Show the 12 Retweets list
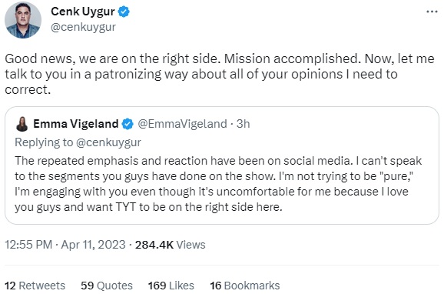This screenshot has width=444, height=294. pyautogui.click(x=35, y=286)
